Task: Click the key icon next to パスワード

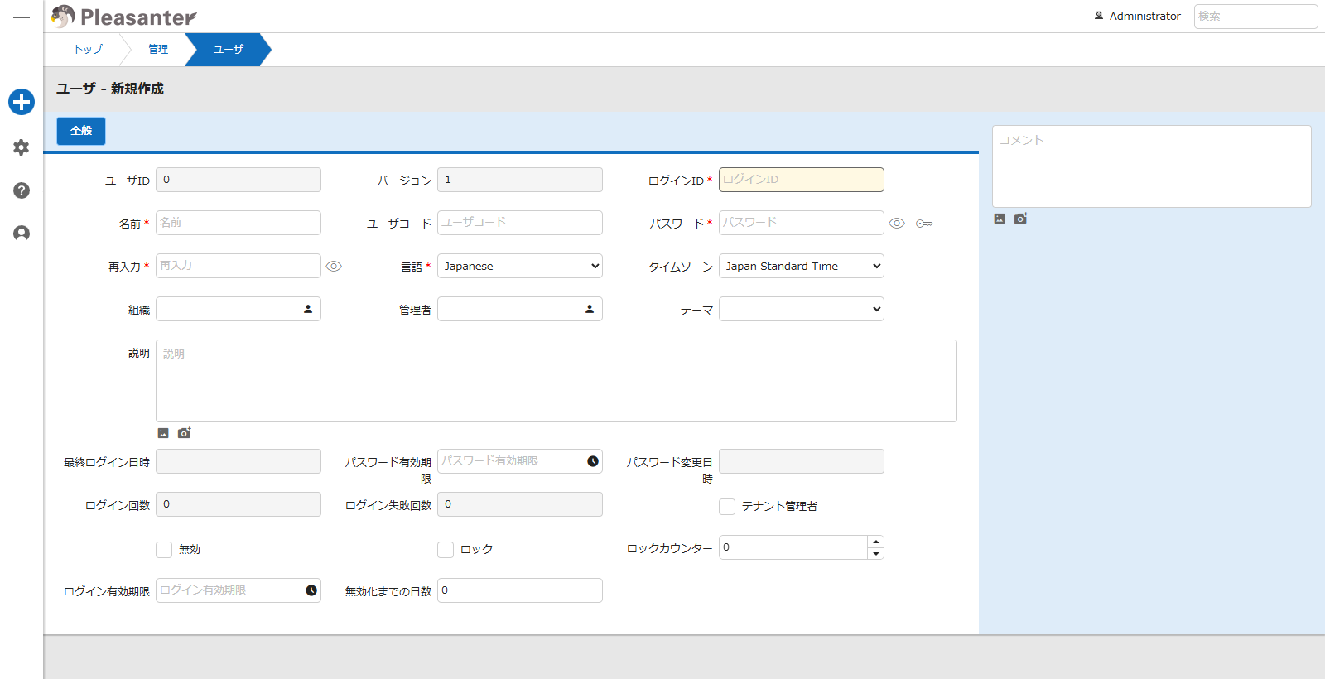Action: pyautogui.click(x=924, y=224)
